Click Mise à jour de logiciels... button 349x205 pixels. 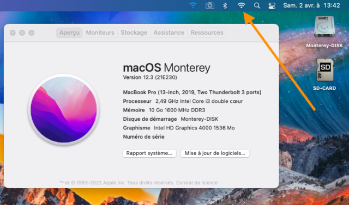[215, 153]
